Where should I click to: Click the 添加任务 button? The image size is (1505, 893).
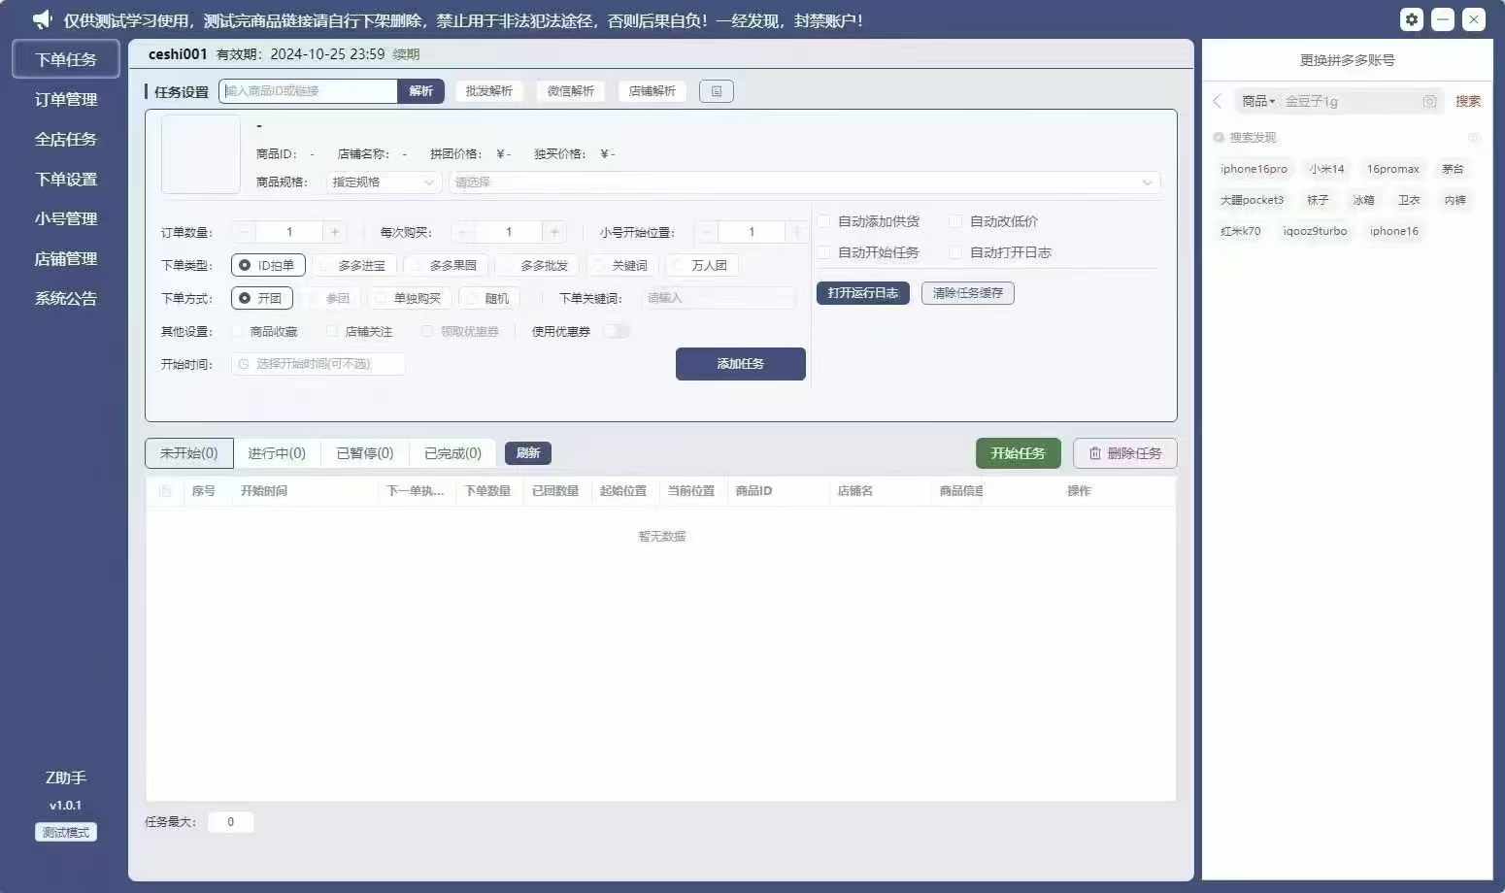(x=740, y=364)
